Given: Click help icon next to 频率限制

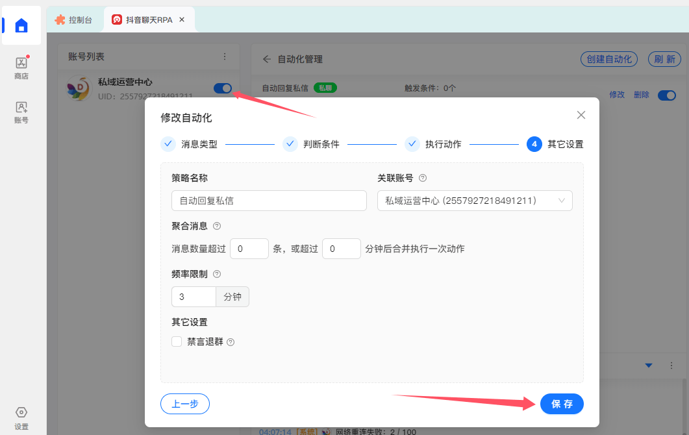Looking at the screenshot, I should tap(217, 274).
